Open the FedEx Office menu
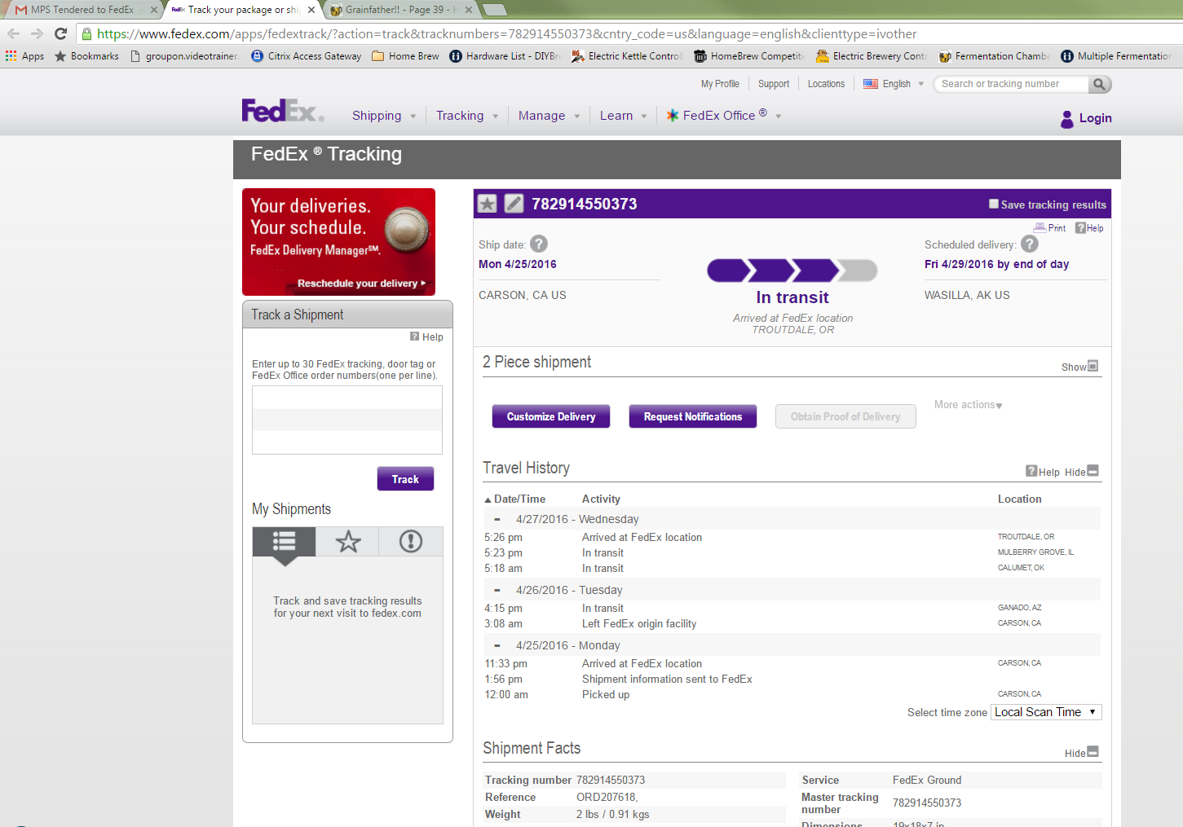Image resolution: width=1183 pixels, height=827 pixels. point(724,116)
